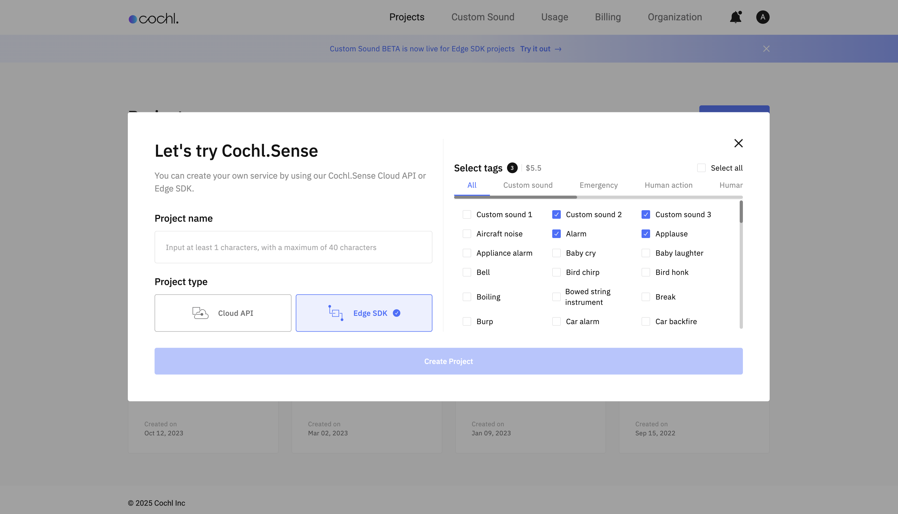Click the Create Project button
This screenshot has width=898, height=514.
448,361
